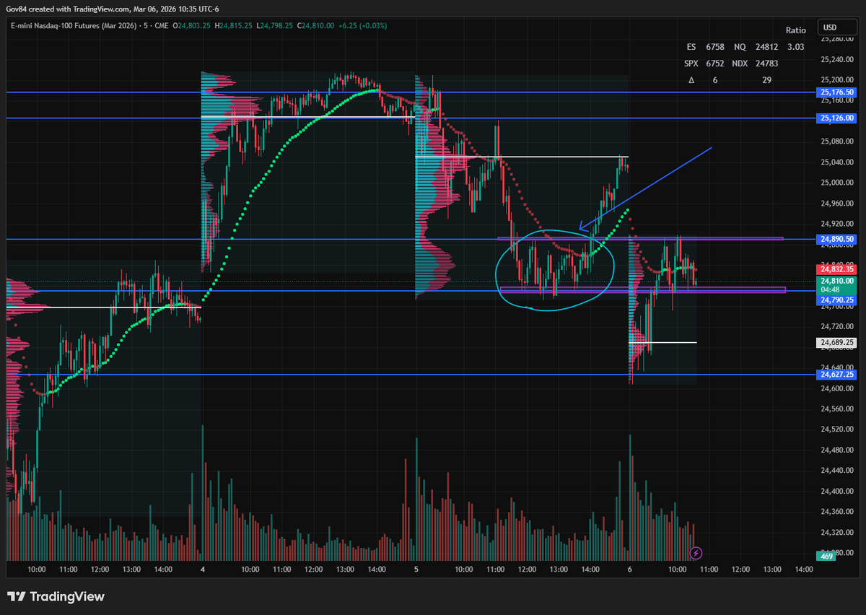Select the 25,126.00 blue price label
The width and height of the screenshot is (866, 615).
[837, 118]
